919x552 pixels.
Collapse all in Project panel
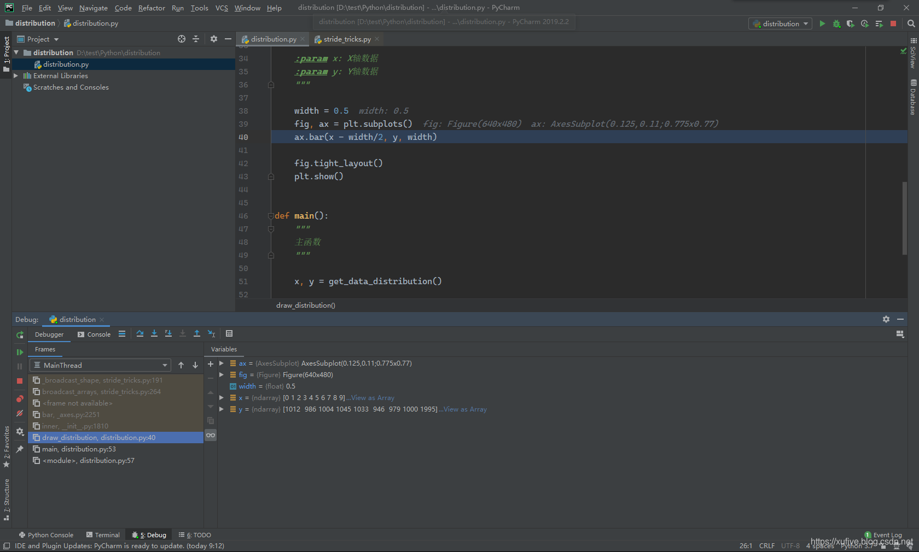(196, 39)
